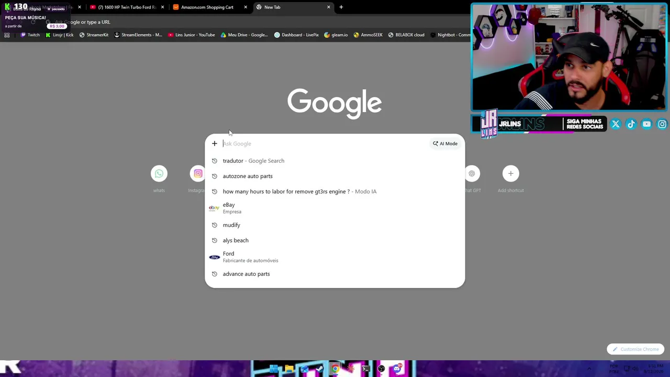
Task: Open Chrome from the taskbar
Action: pos(335,369)
